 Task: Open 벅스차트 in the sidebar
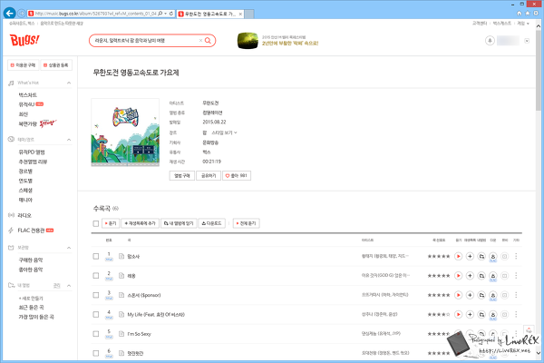28,94
